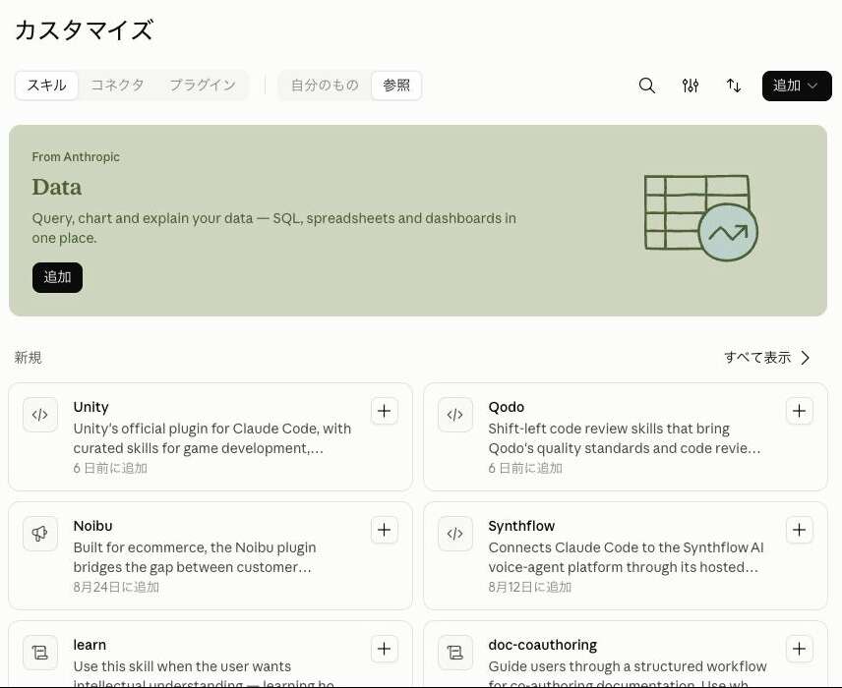Click Qodo's 'Shift-left code review' description
Image resolution: width=842 pixels, height=688 pixels.
pyautogui.click(x=624, y=438)
